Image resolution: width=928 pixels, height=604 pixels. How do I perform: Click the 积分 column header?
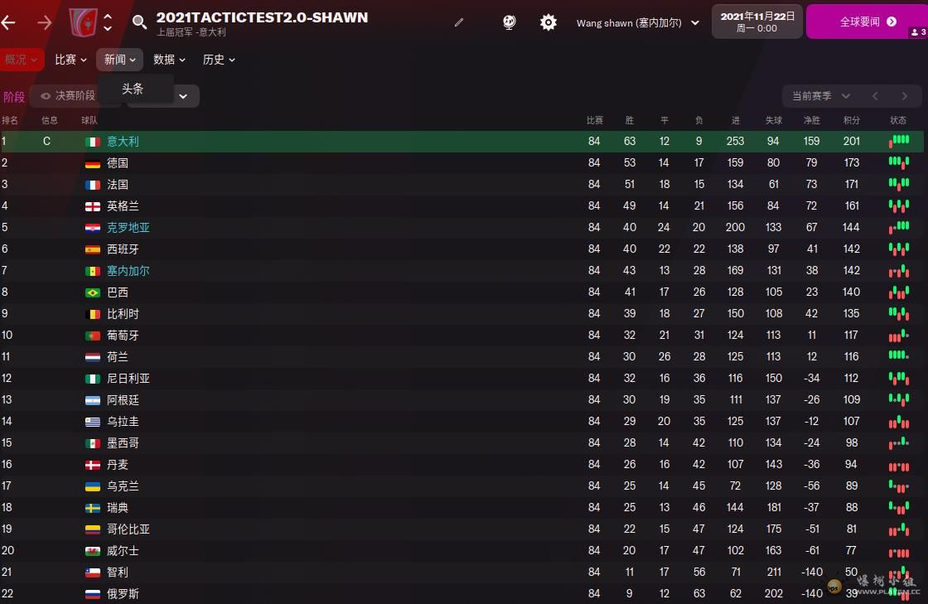(x=852, y=120)
